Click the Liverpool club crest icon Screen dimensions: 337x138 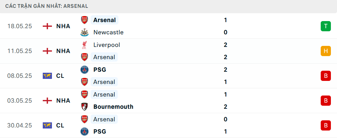[84, 45]
